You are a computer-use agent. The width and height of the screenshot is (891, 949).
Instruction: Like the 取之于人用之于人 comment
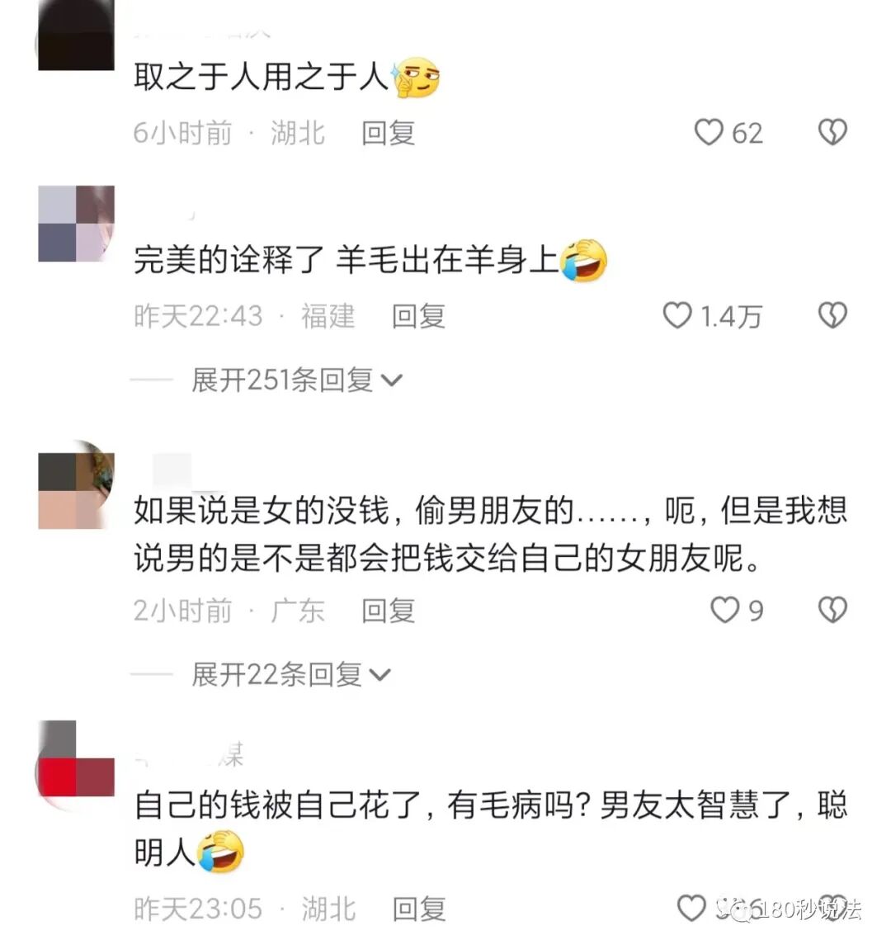[709, 132]
